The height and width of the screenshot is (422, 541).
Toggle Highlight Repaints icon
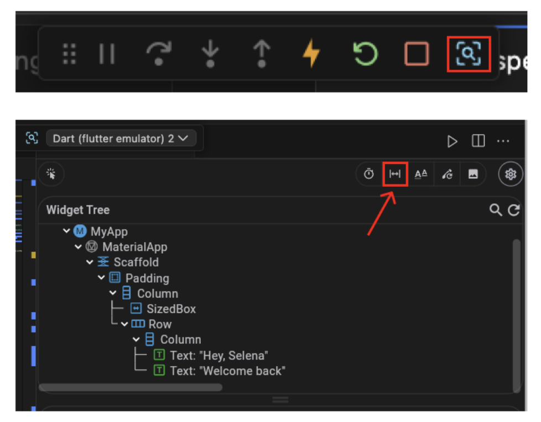click(447, 174)
